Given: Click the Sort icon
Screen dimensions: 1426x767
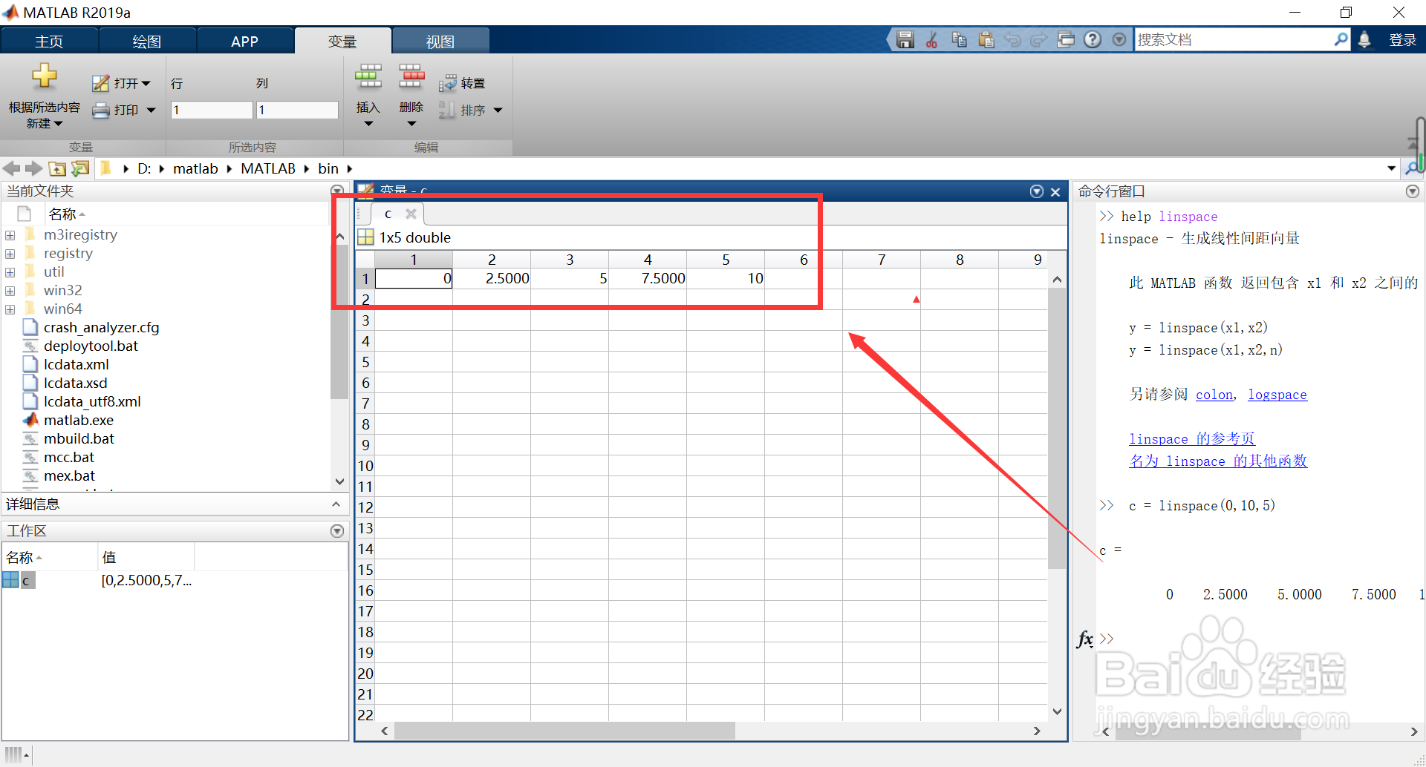Looking at the screenshot, I should coord(447,110).
